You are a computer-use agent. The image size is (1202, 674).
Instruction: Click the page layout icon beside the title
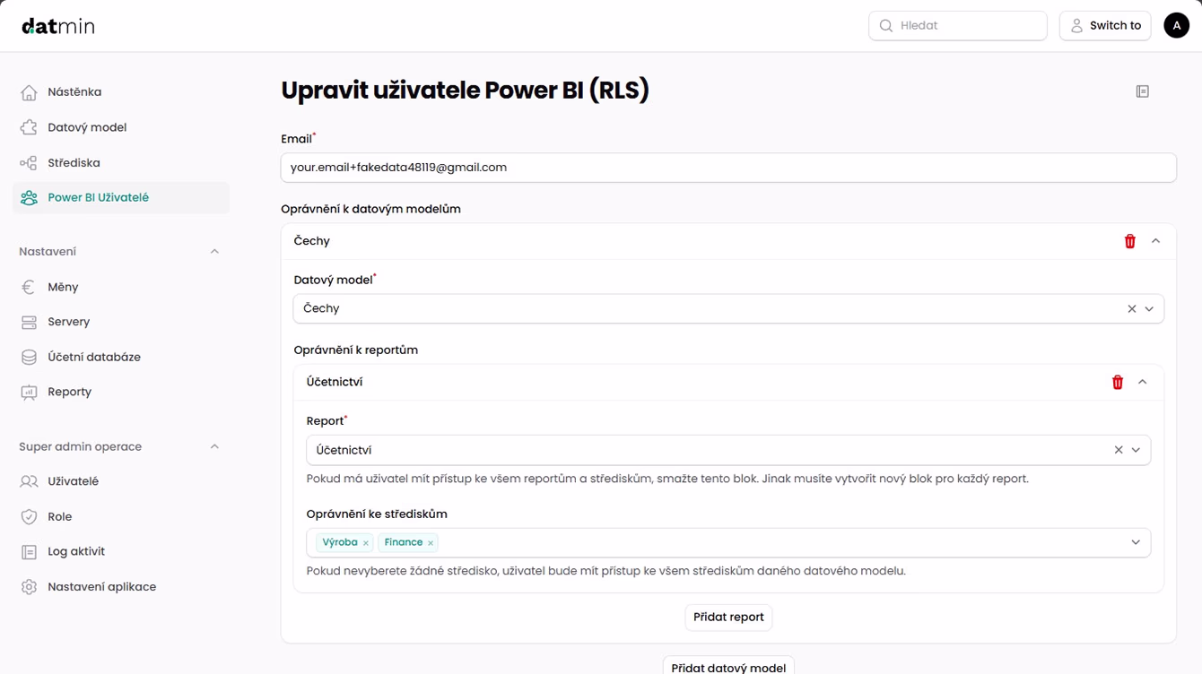pos(1142,91)
